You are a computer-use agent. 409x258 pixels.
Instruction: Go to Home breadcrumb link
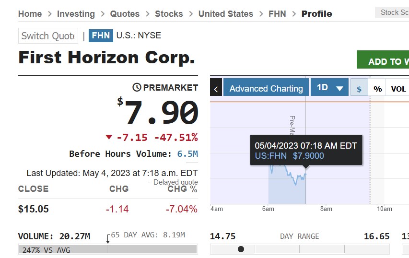click(30, 14)
